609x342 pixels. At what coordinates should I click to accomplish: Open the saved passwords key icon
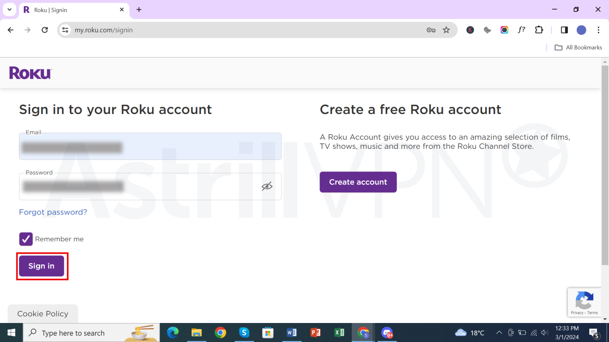click(x=431, y=30)
